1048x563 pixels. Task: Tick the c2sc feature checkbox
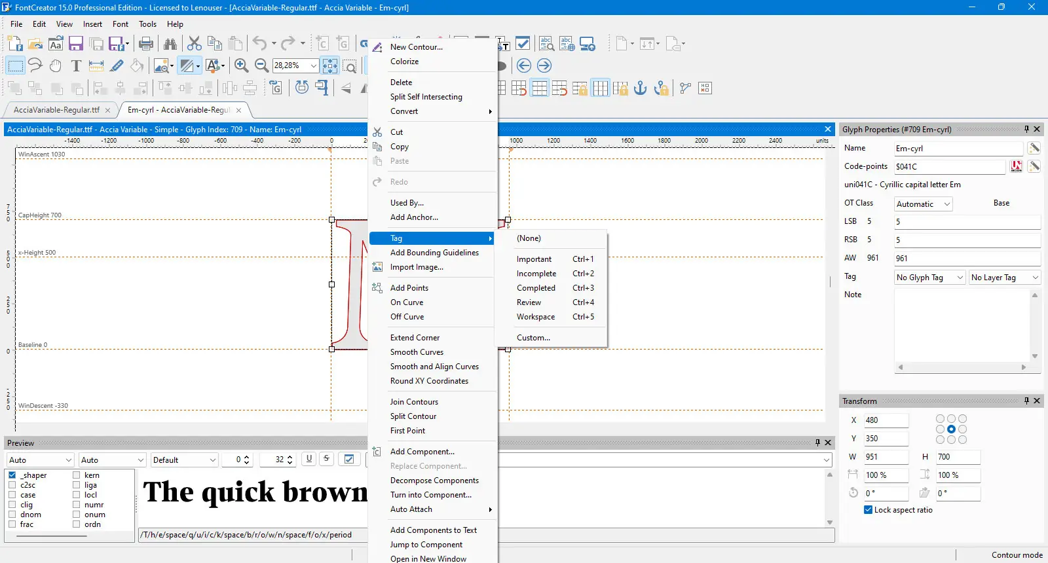coord(12,485)
